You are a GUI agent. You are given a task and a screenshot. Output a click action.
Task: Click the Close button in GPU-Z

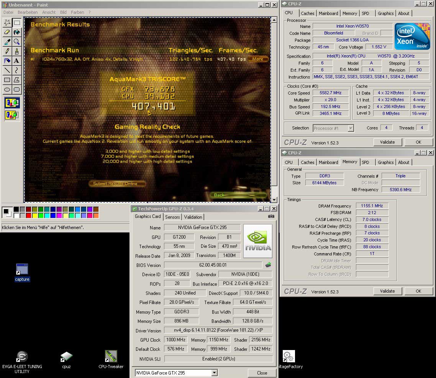click(262, 373)
